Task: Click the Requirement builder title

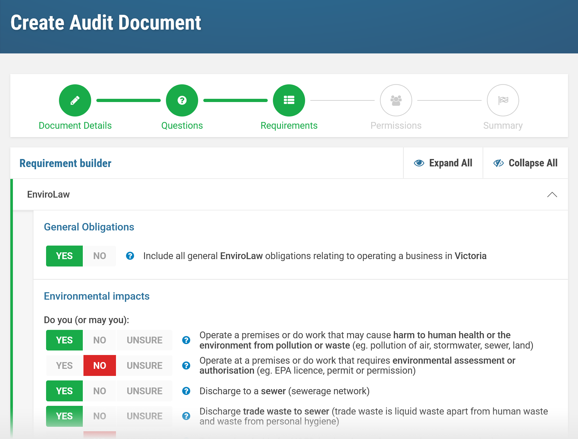Action: (x=65, y=163)
